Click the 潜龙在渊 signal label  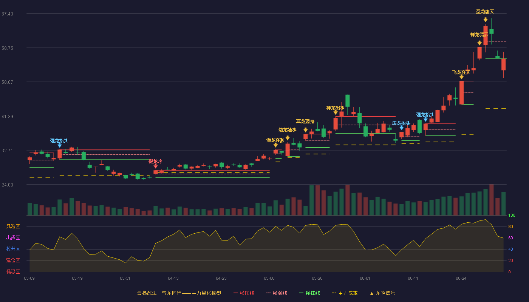(275, 140)
